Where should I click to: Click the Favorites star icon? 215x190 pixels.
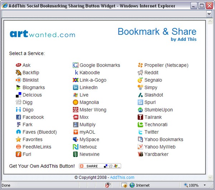tap(18, 139)
